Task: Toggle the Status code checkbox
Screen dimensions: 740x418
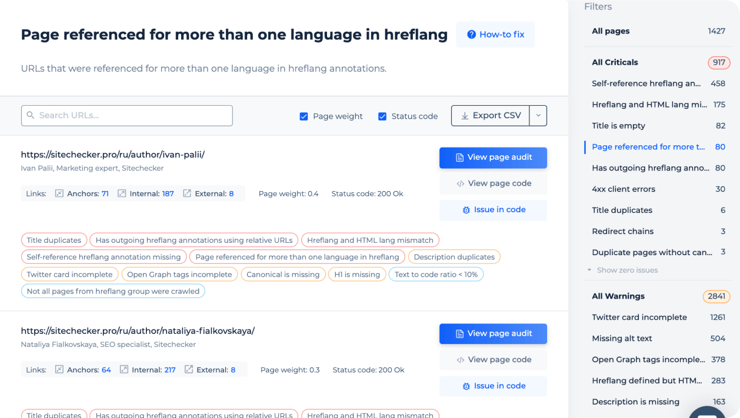Action: point(382,116)
